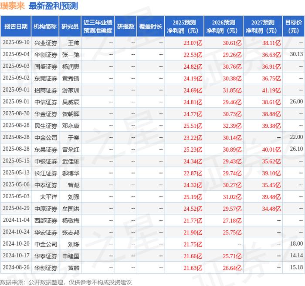Select the 2027预测净利润 column header
This screenshot has width=305, height=286.
(x=263, y=27)
